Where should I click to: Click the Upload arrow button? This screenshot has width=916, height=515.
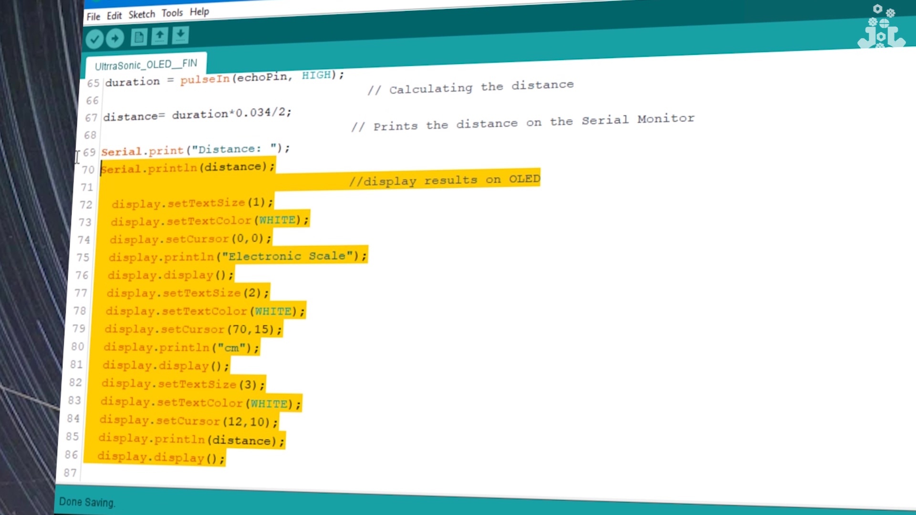115,38
